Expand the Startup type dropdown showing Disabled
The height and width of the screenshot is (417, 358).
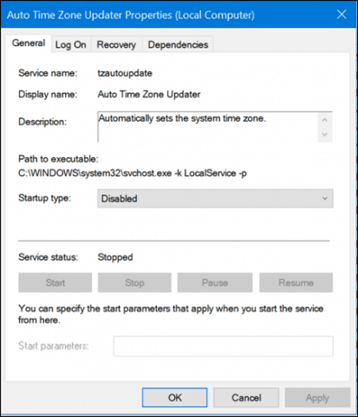click(x=215, y=199)
